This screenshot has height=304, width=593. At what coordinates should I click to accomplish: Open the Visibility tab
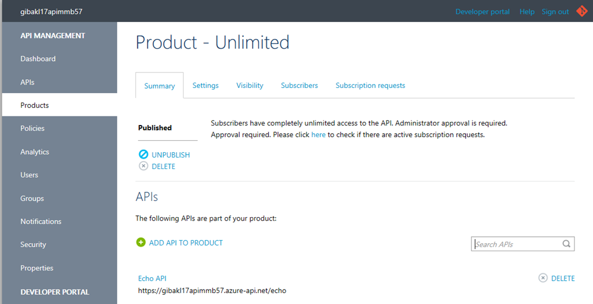[x=250, y=86]
